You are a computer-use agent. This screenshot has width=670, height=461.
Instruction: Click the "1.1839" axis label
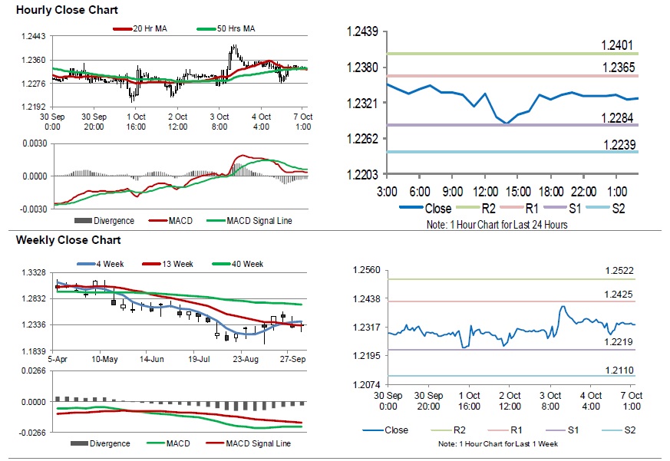click(33, 351)
